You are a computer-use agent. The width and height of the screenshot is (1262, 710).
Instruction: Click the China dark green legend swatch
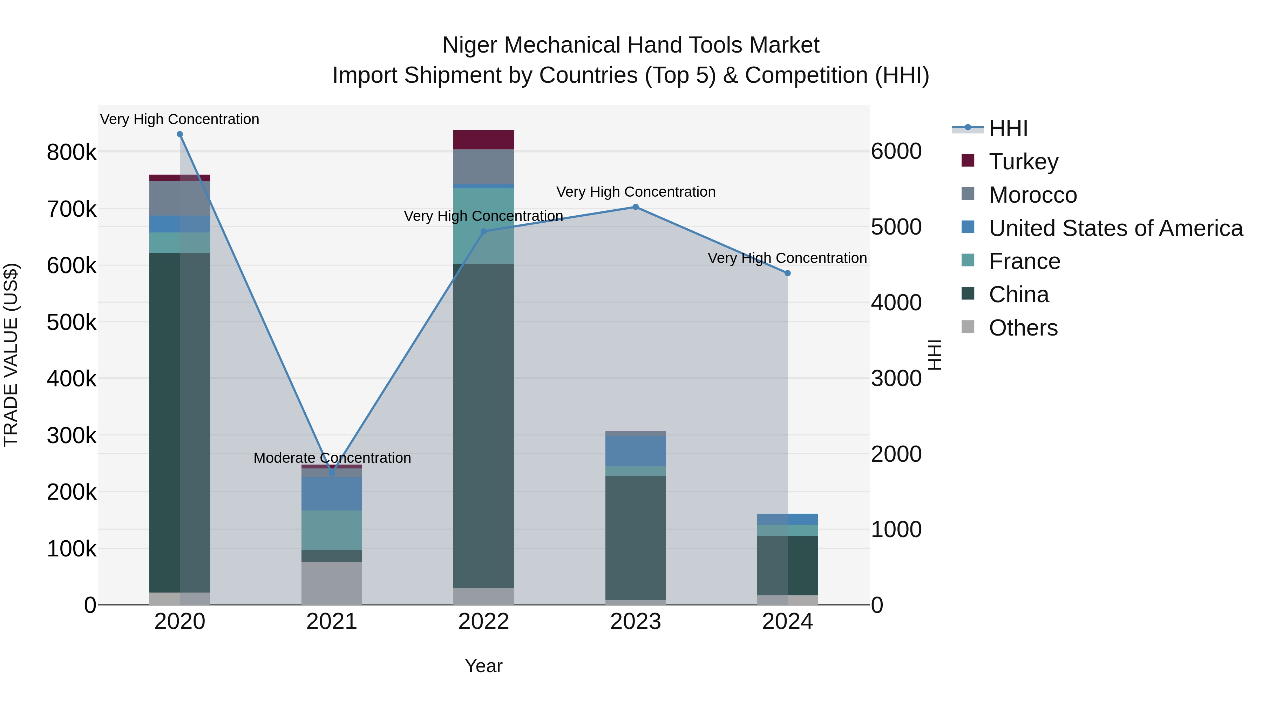tap(968, 293)
